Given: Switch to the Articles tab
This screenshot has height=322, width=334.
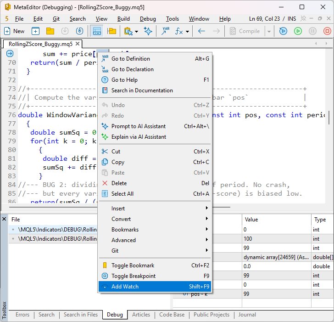Looking at the screenshot, I should tap(141, 315).
